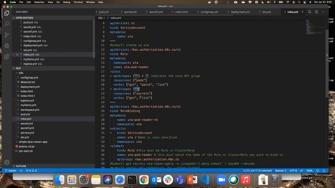Viewport: 335px width, 188px height.
Task: Open Outlook from the Dock
Action: click(156, 180)
